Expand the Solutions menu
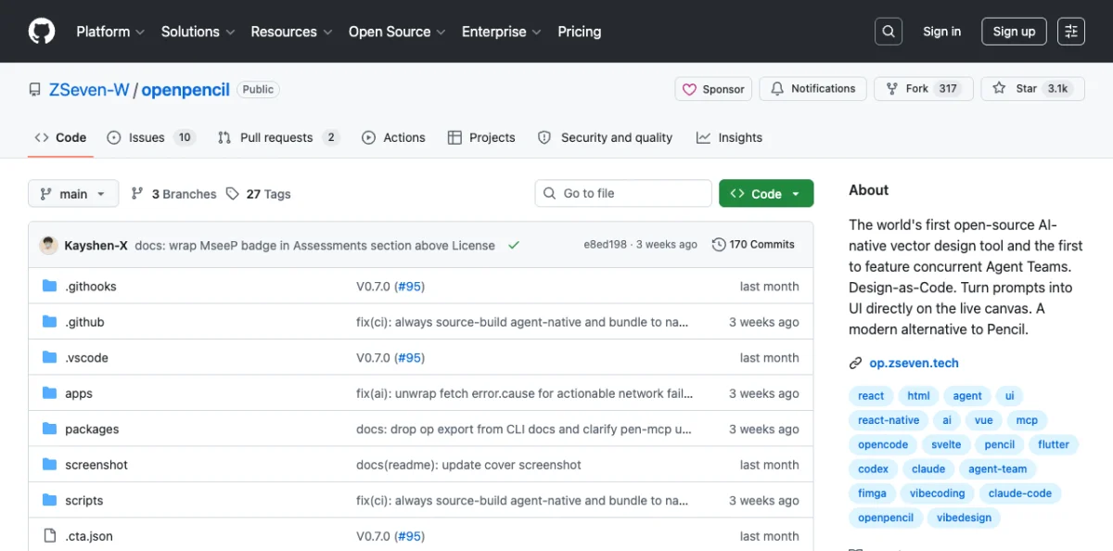 tap(198, 32)
